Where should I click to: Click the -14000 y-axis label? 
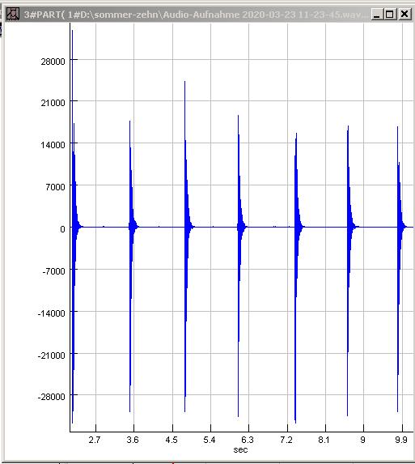coord(51,313)
